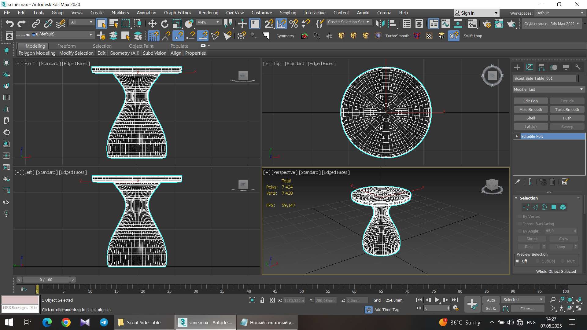The width and height of the screenshot is (587, 330).
Task: Open the Modifiers menu
Action: click(x=120, y=13)
